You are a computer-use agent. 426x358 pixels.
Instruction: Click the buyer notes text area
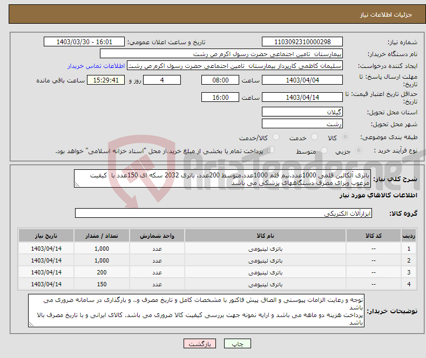click(196, 311)
